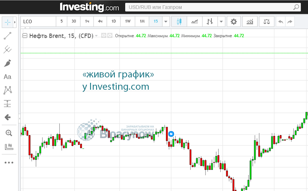
Task: Click the left arrow mark tool
Action: pyautogui.click(x=8, y=117)
